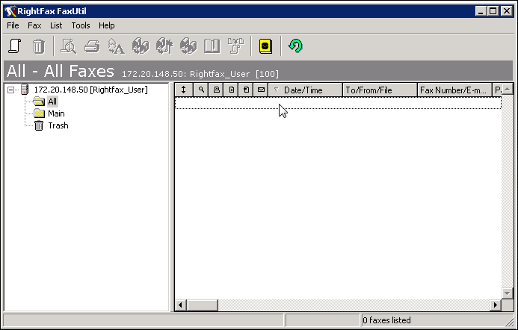Click the horizontal scrollbar left arrow

[180, 305]
